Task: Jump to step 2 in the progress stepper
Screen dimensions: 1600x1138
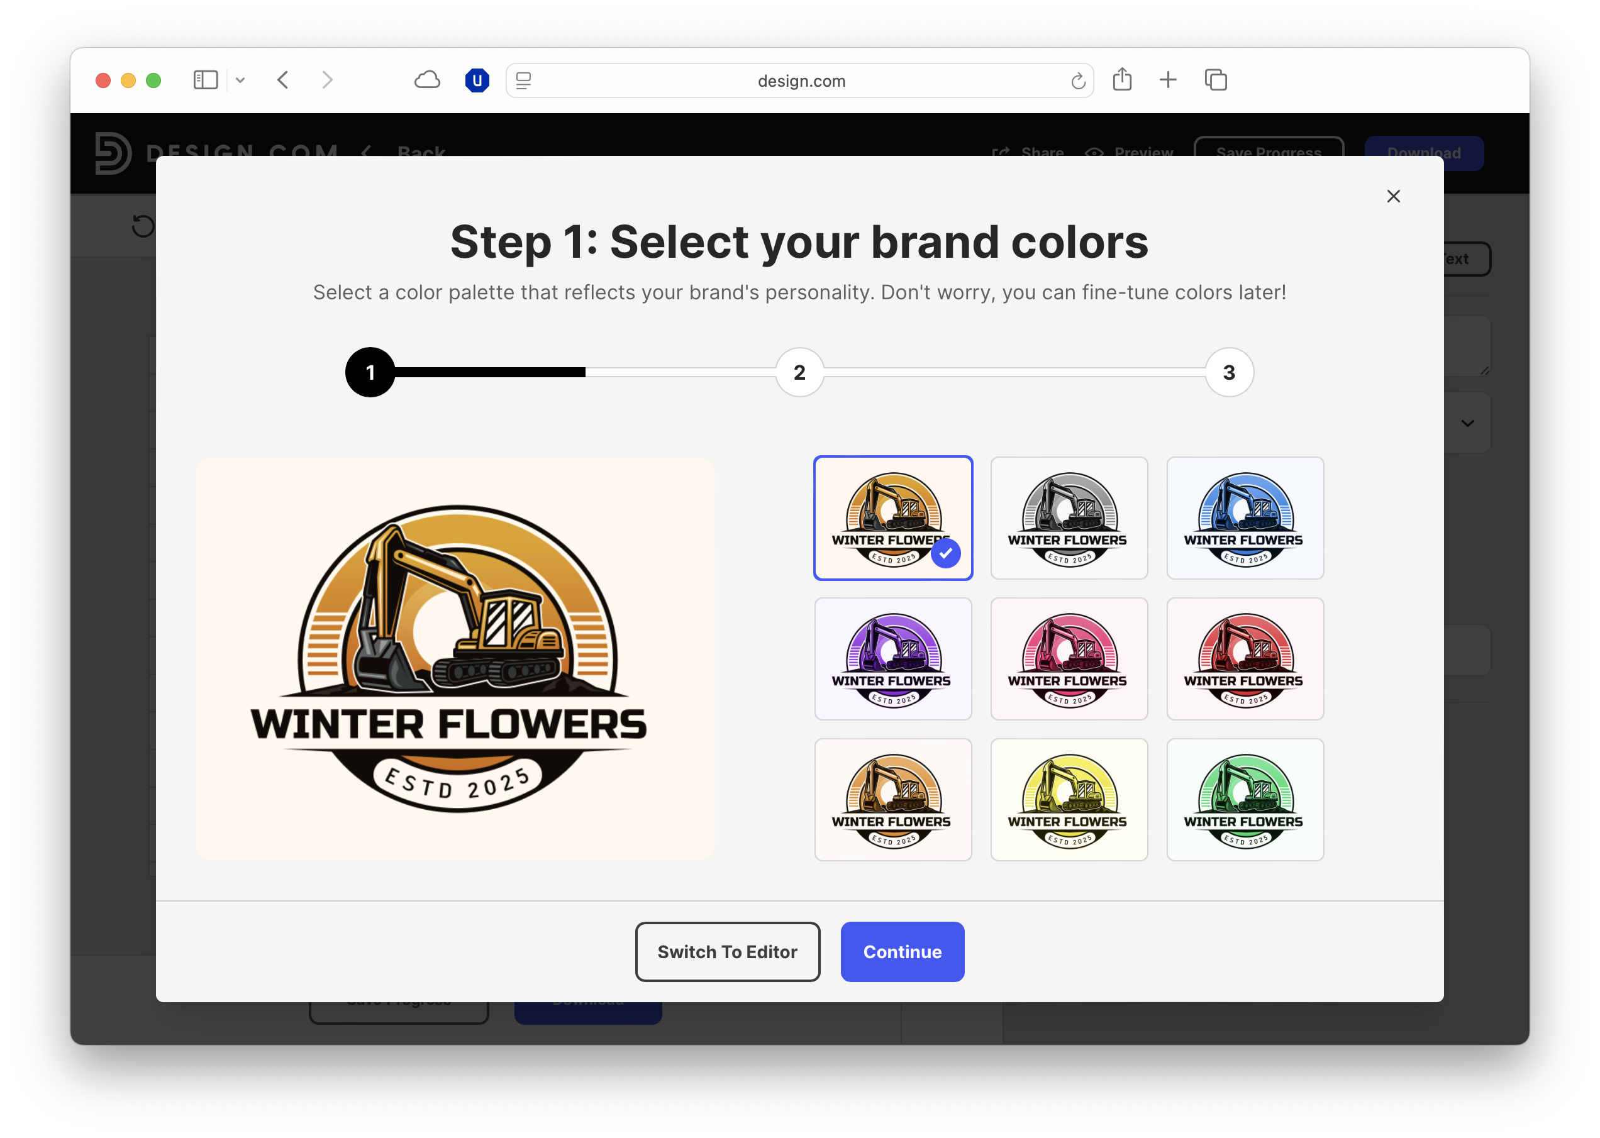Action: pos(799,373)
